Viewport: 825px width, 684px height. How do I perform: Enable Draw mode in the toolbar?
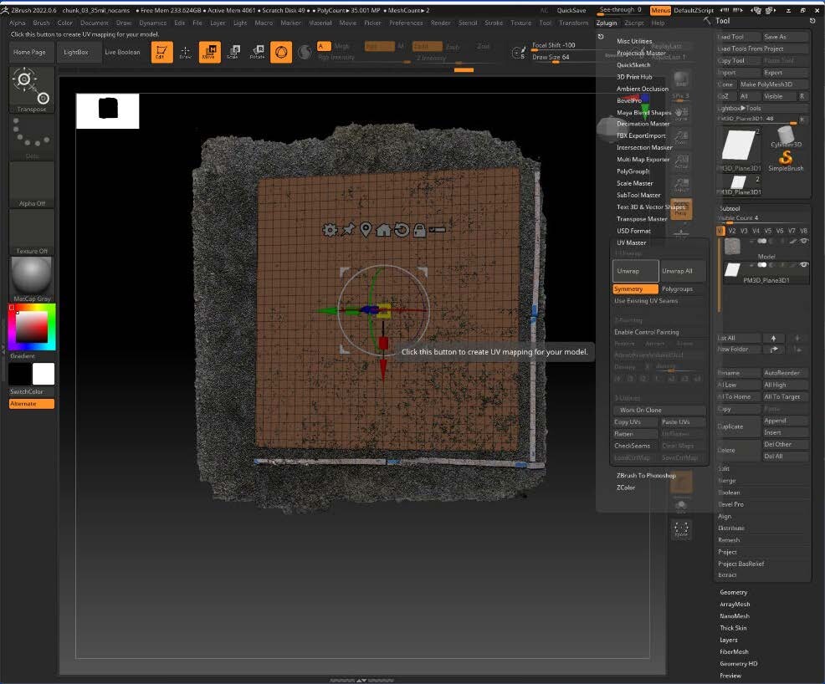coord(185,52)
